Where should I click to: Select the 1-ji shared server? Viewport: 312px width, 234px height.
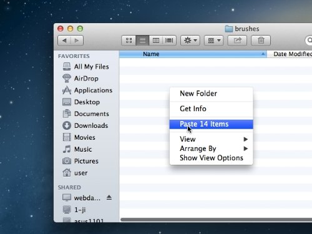[86, 210]
